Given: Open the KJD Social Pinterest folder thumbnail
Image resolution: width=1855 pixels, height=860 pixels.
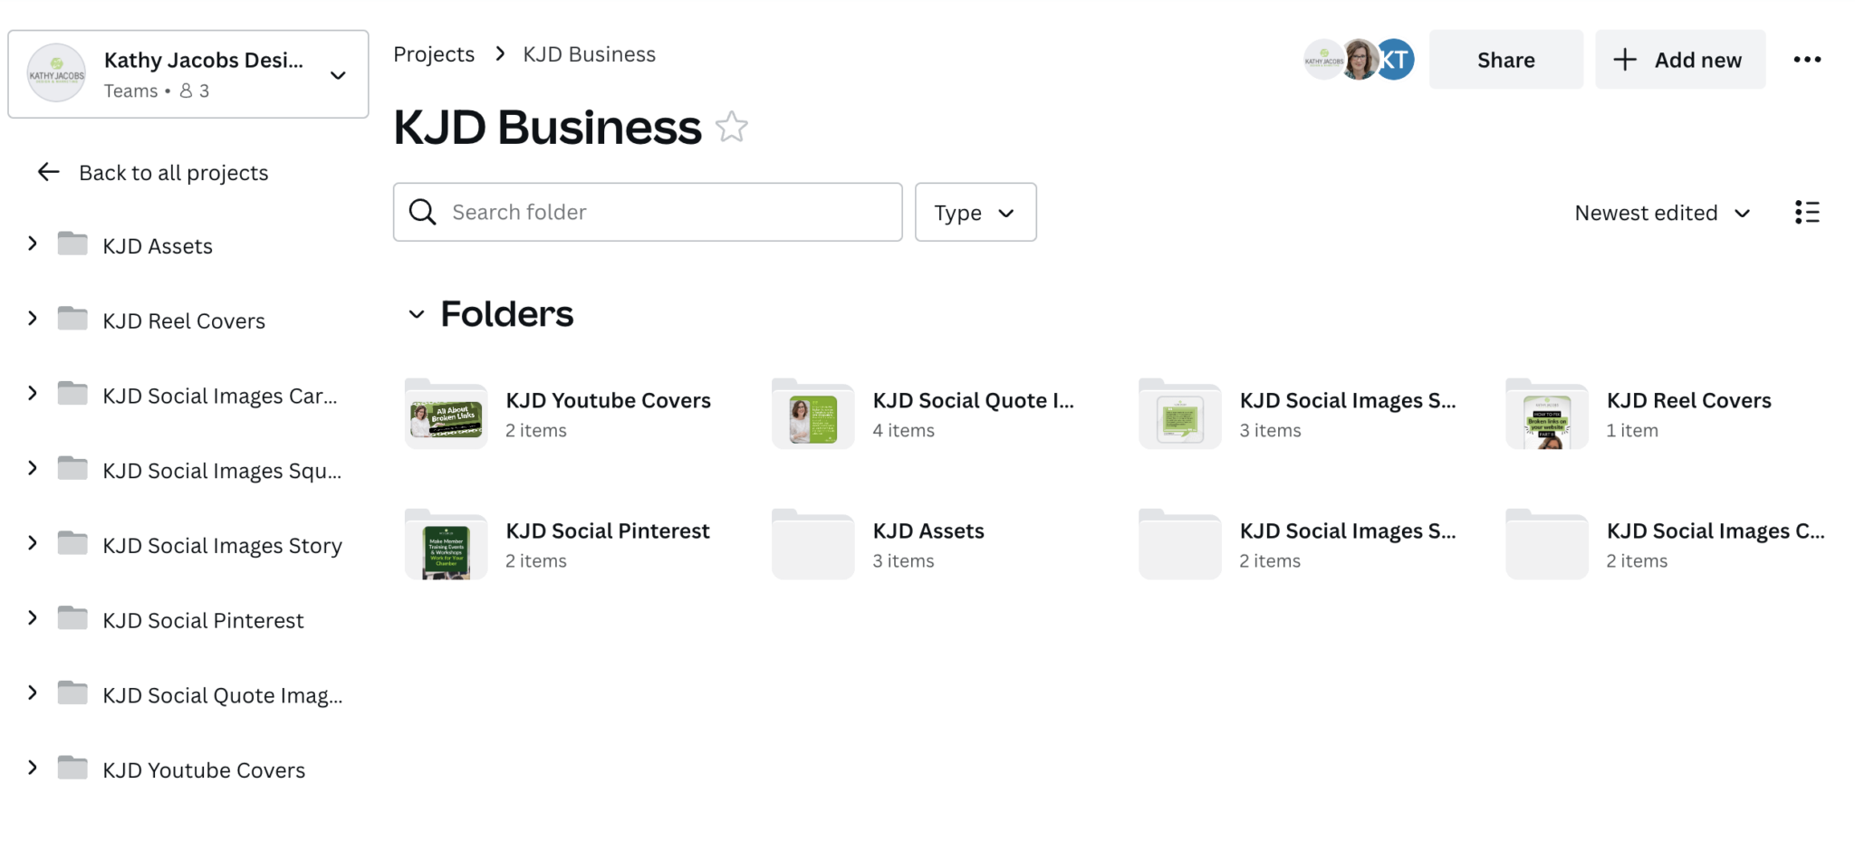Looking at the screenshot, I should (446, 544).
